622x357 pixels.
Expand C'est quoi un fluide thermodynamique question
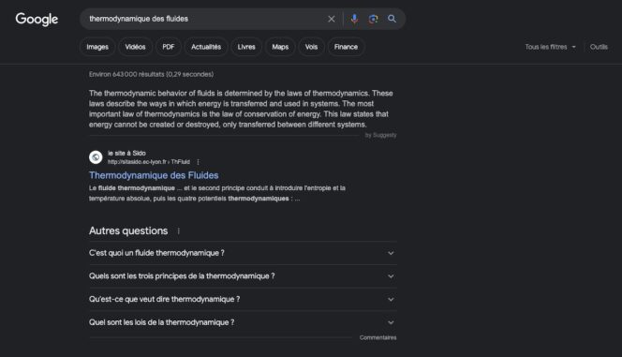coord(243,253)
